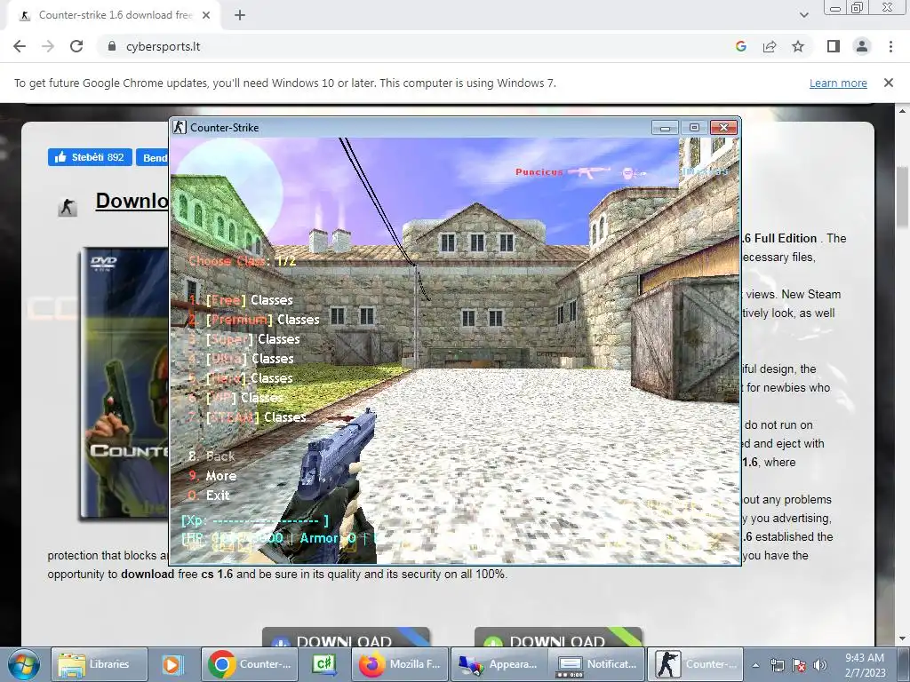
Task: Switch to Mozilla Firefox in taskbar
Action: pos(400,664)
